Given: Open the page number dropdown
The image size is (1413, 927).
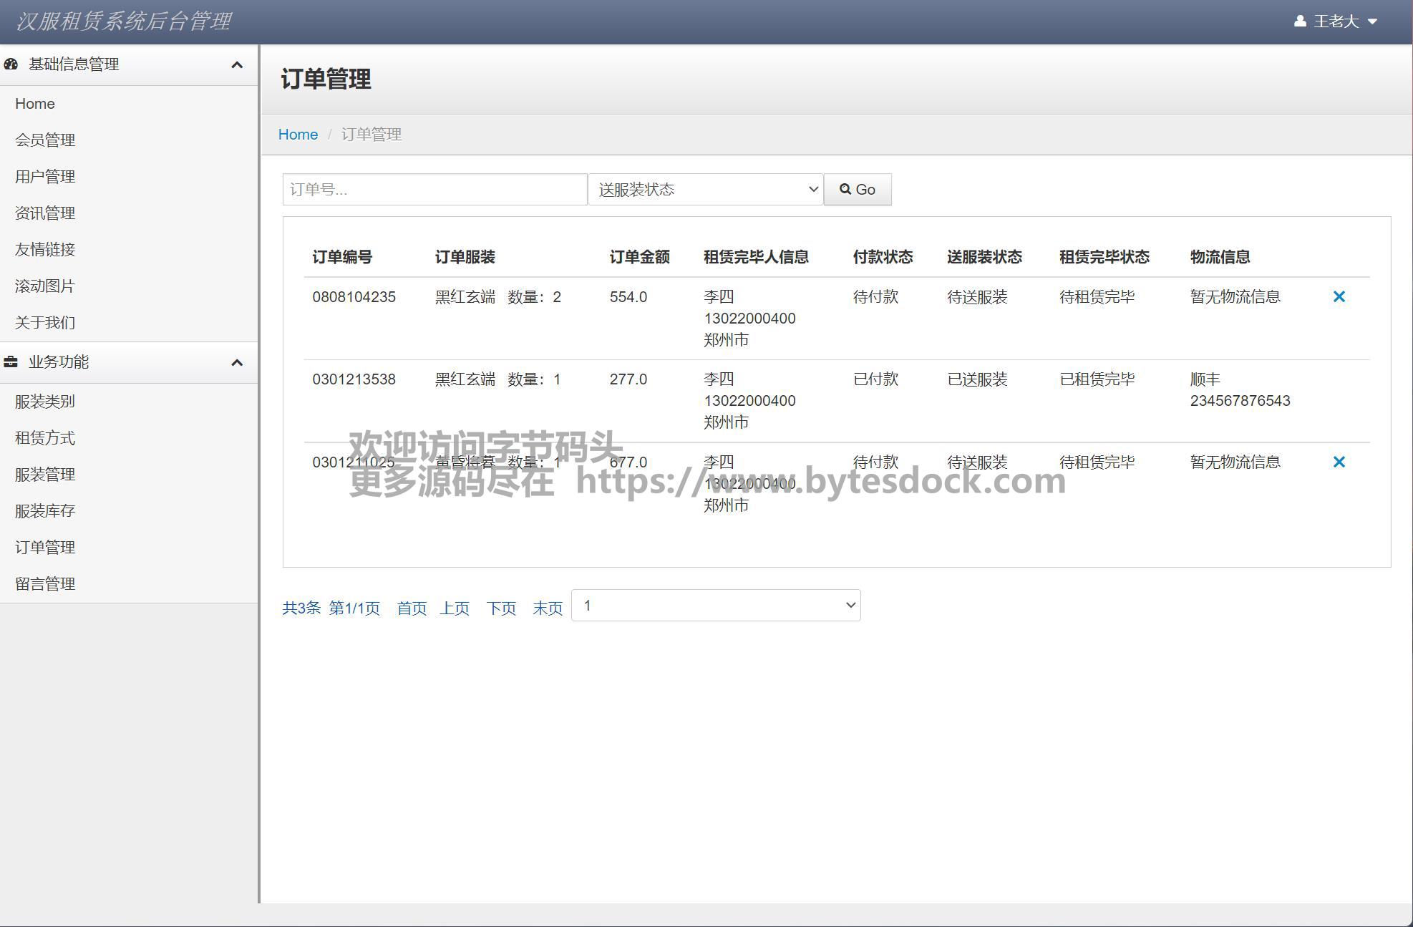Looking at the screenshot, I should coord(716,606).
